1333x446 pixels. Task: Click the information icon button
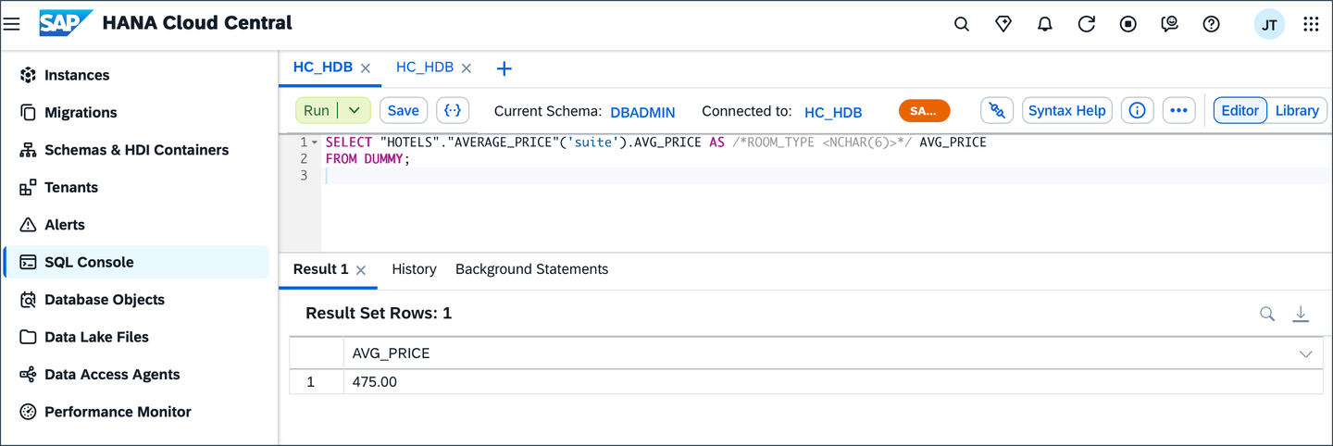[1137, 110]
